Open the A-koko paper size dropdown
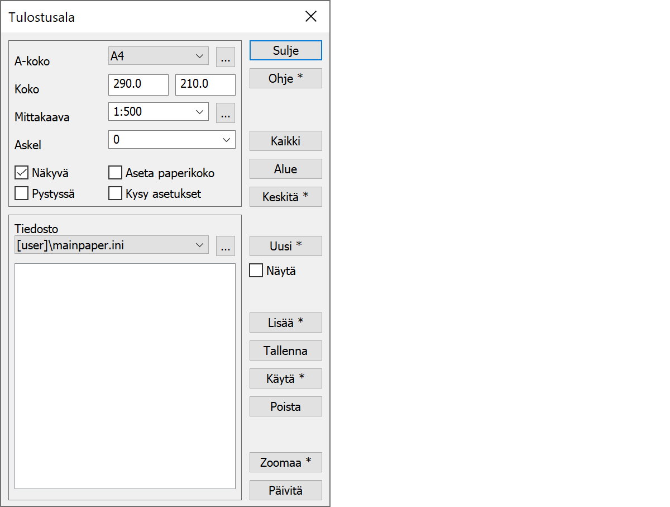Image resolution: width=670 pixels, height=507 pixels. 159,56
